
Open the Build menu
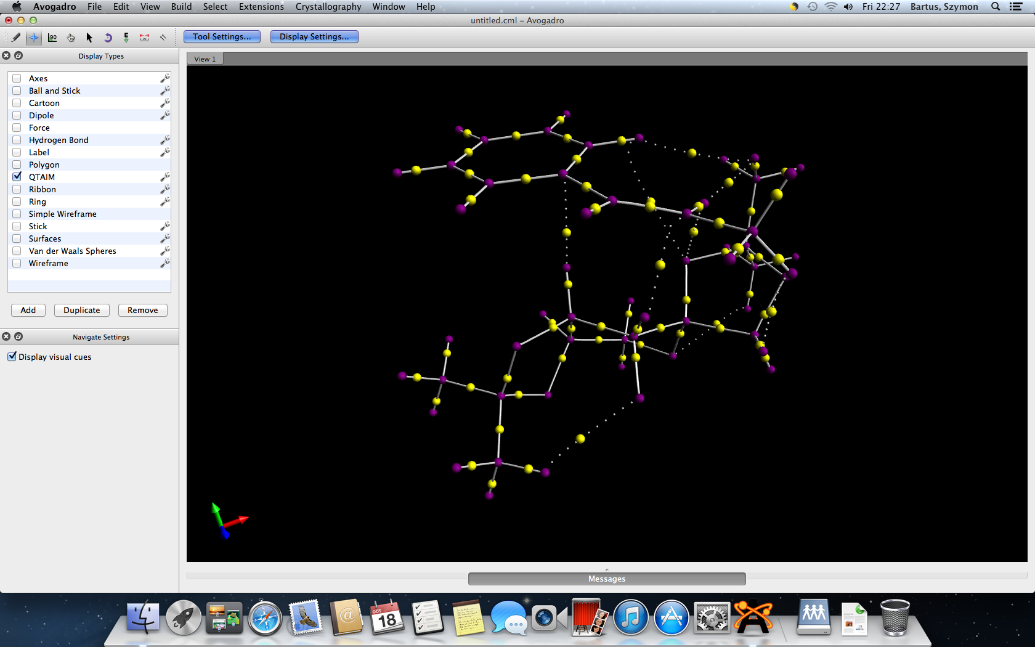181,7
